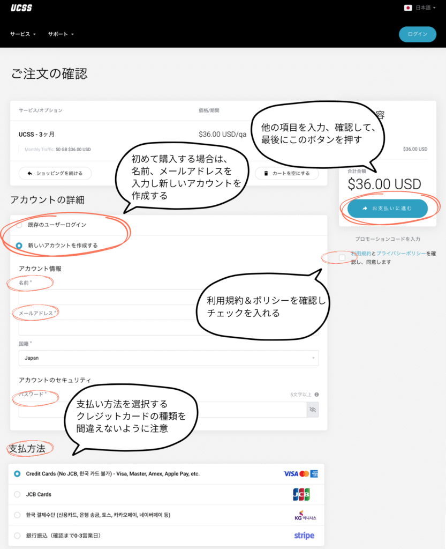
Task: Click the Stripe logo
Action: click(304, 536)
